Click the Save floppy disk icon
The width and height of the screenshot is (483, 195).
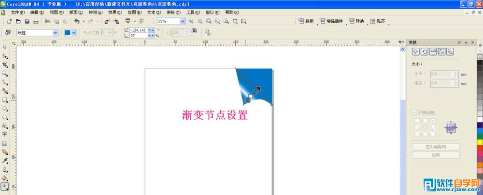coord(27,21)
